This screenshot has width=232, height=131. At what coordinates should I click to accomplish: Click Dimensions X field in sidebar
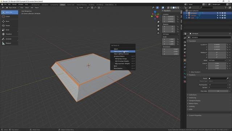point(171,49)
